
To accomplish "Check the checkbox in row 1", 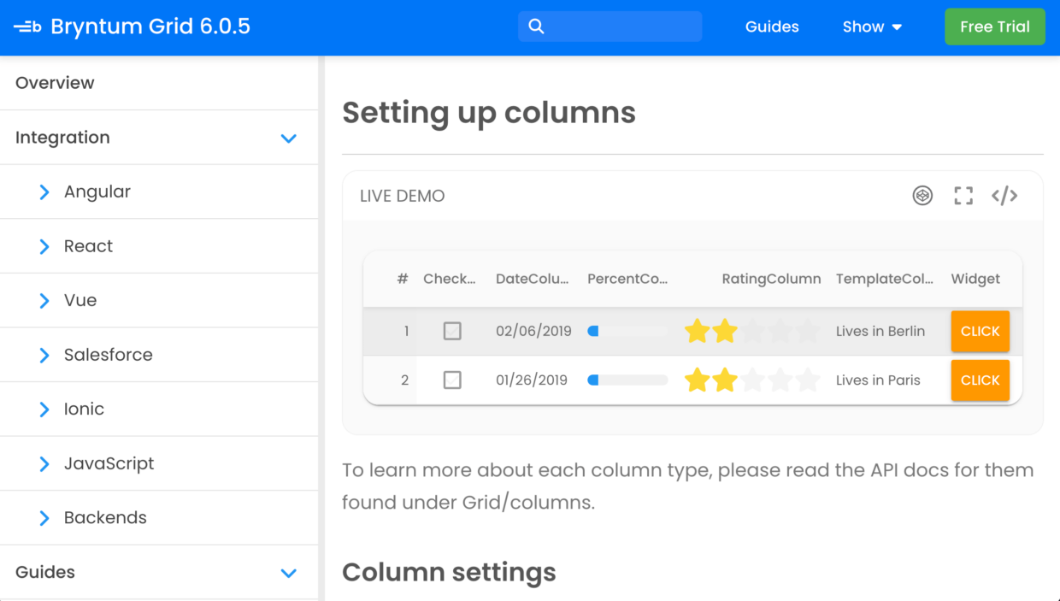I will pos(452,331).
